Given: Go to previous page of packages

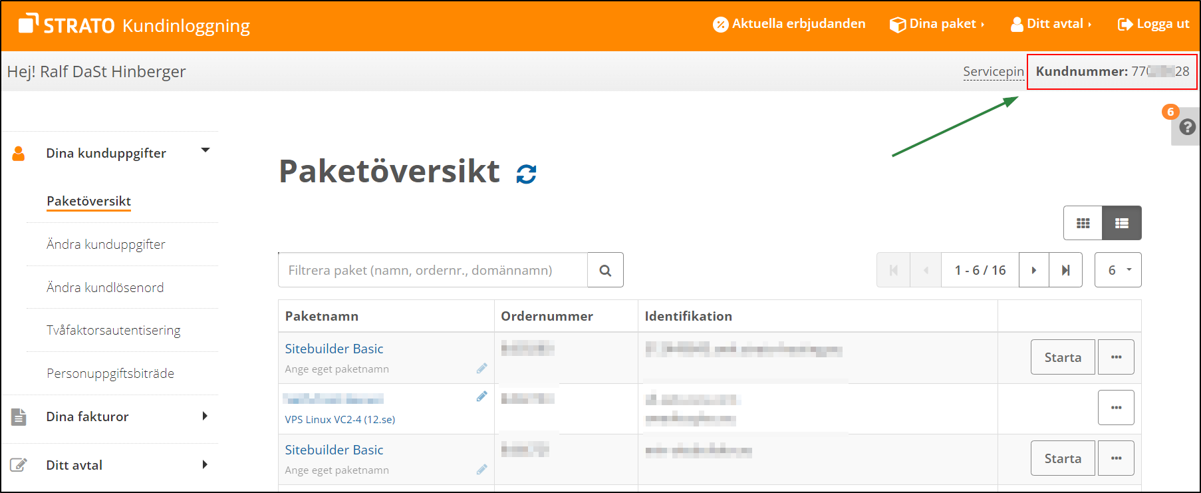Looking at the screenshot, I should tap(926, 270).
